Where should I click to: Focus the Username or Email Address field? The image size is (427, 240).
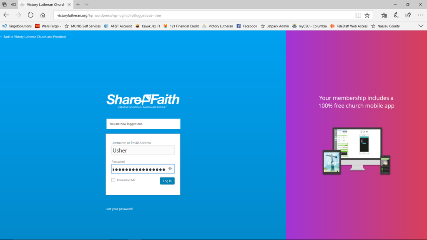(143, 150)
